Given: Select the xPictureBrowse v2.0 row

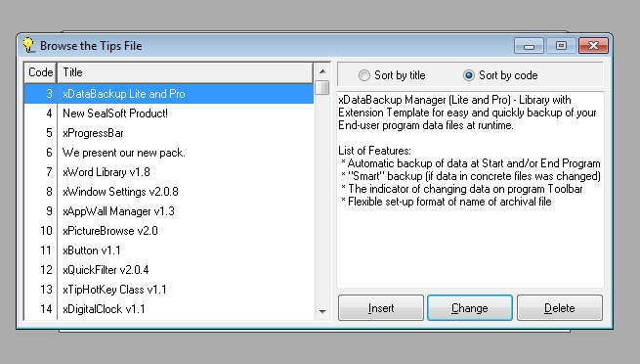Looking at the screenshot, I should tap(169, 231).
